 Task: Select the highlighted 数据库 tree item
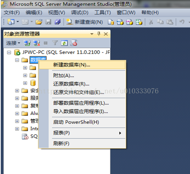(38, 60)
